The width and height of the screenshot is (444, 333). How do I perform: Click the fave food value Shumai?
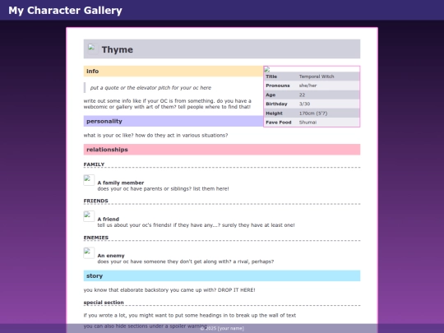(x=308, y=123)
